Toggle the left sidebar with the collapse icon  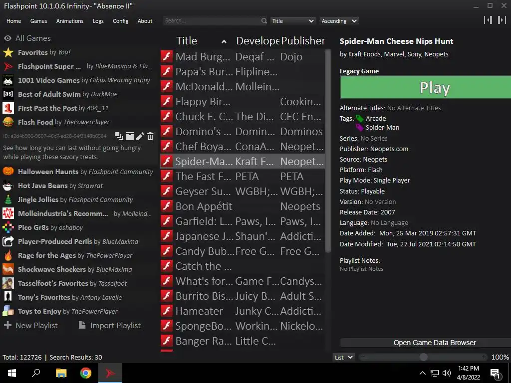point(488,20)
